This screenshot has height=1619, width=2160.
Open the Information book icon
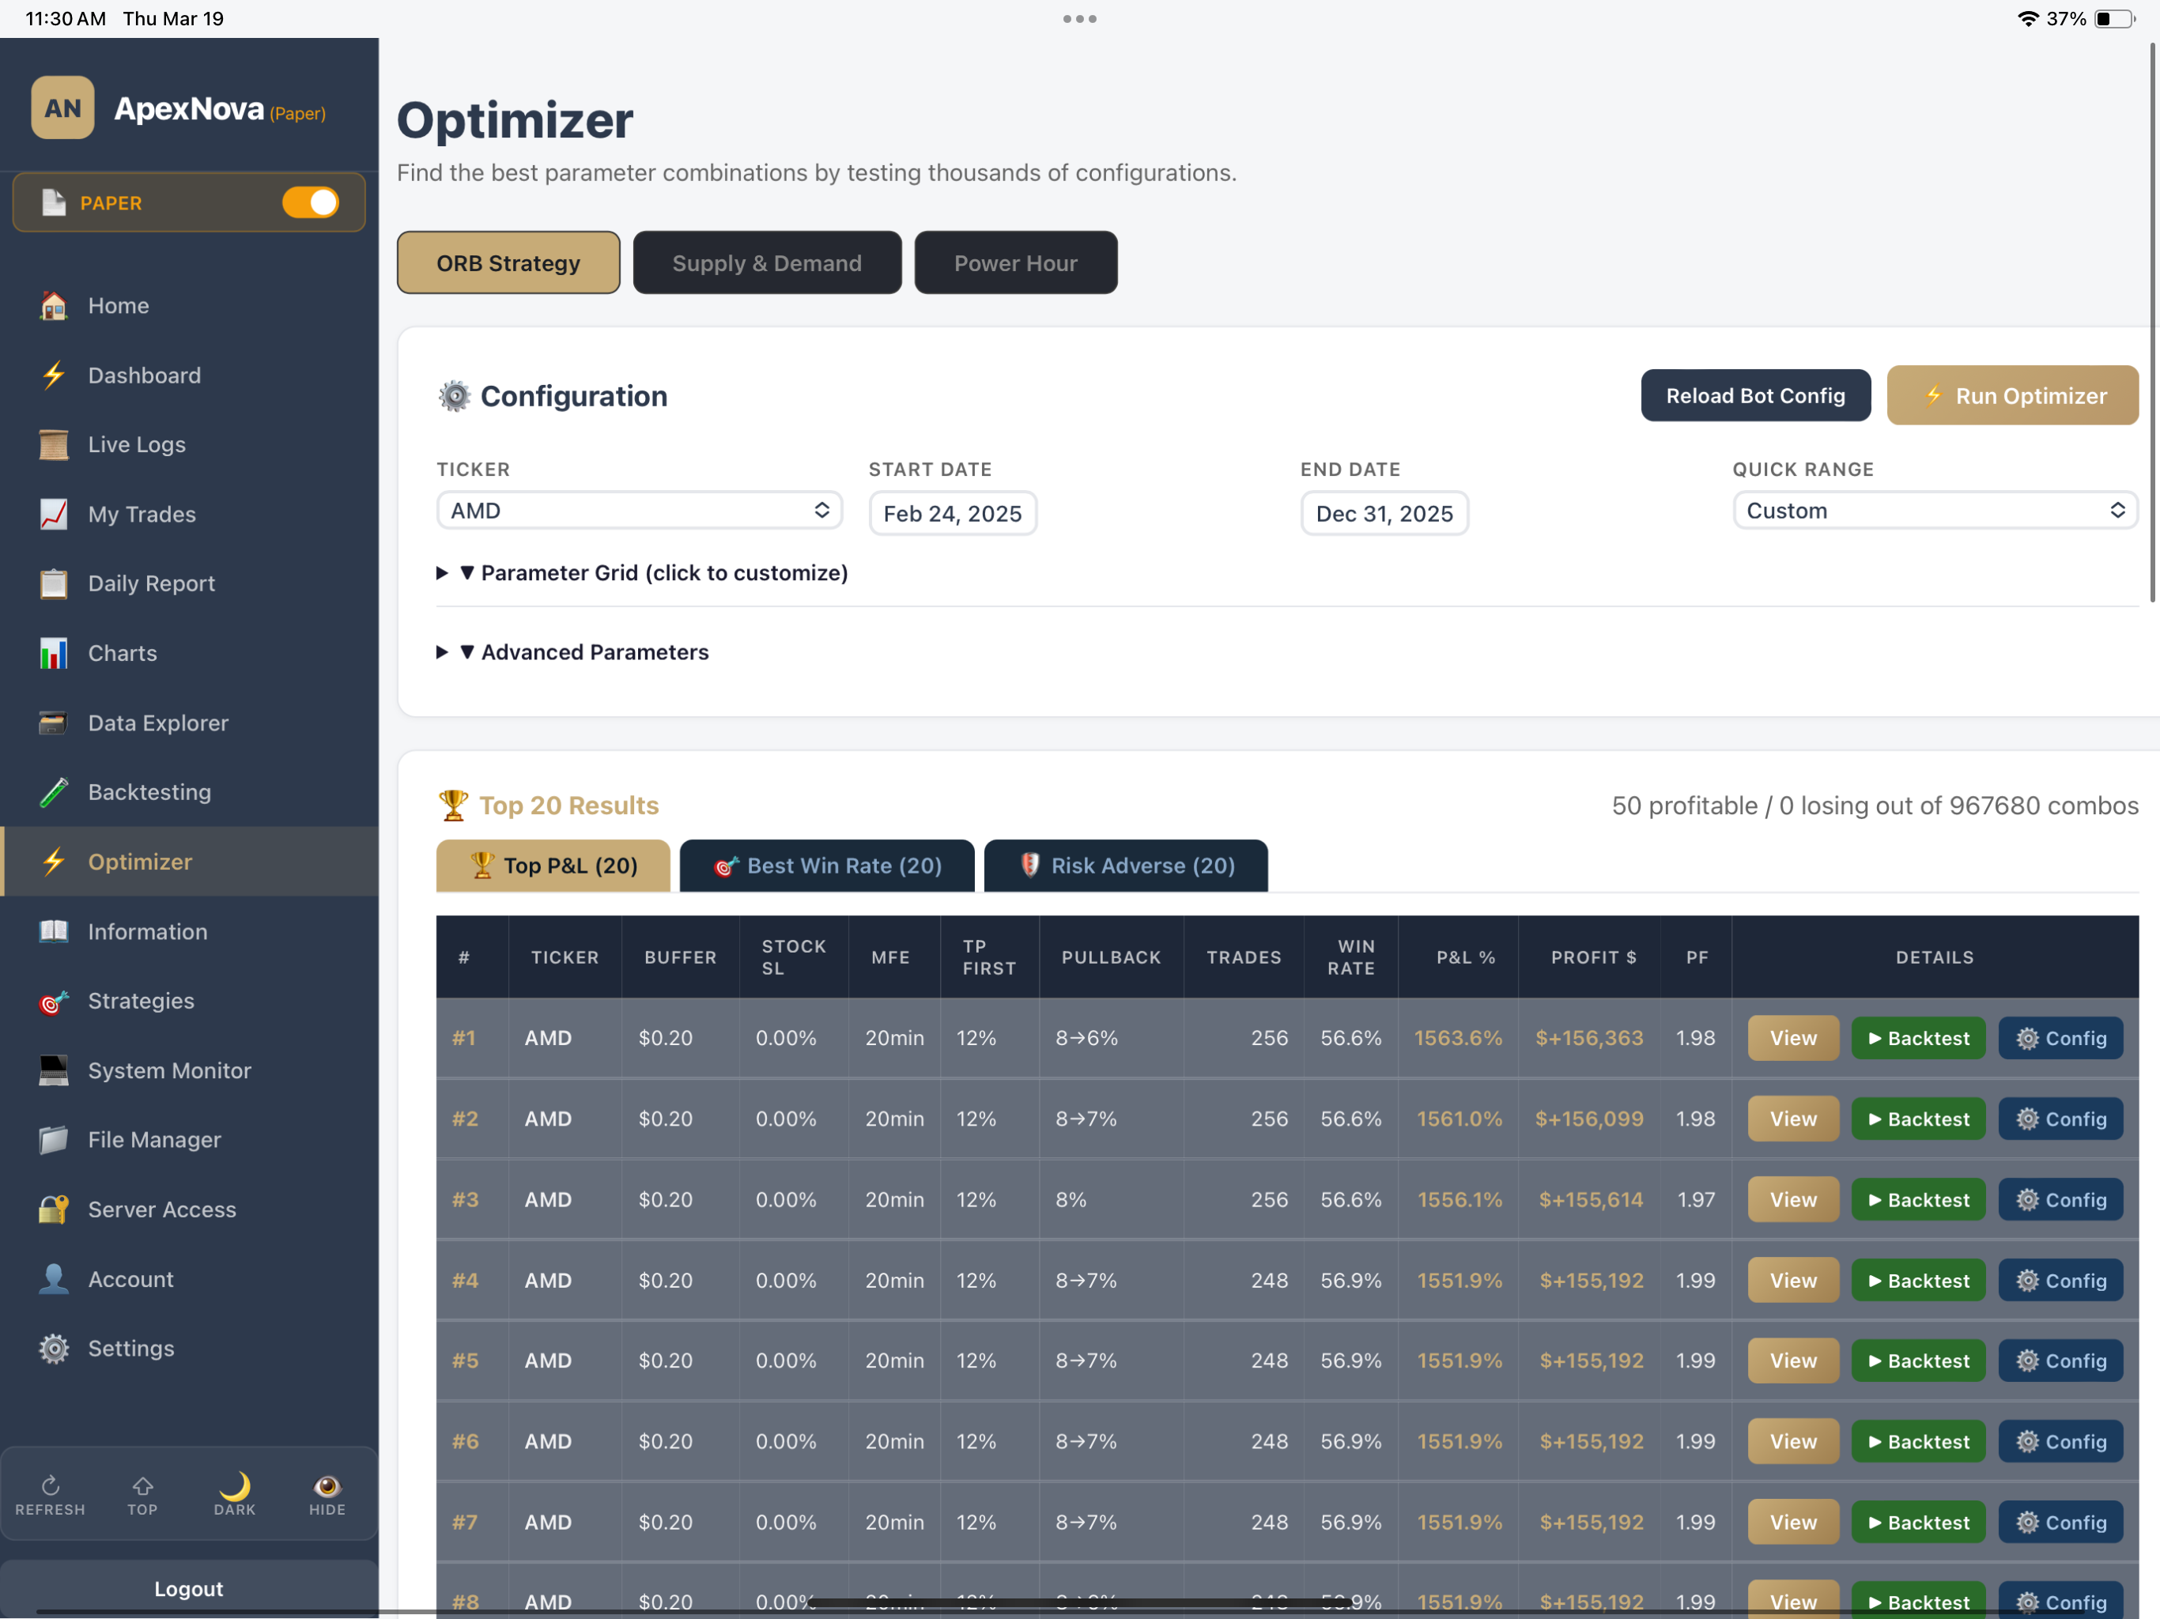pyautogui.click(x=54, y=930)
